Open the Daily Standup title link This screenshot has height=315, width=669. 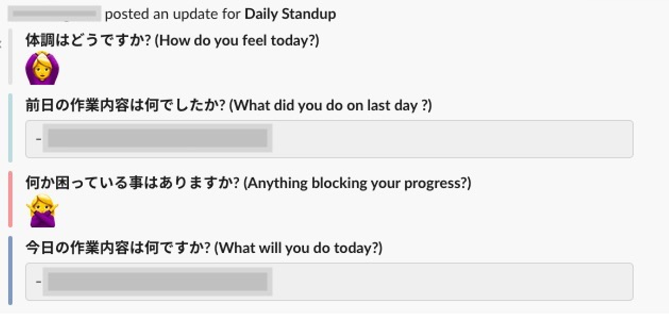290,14
